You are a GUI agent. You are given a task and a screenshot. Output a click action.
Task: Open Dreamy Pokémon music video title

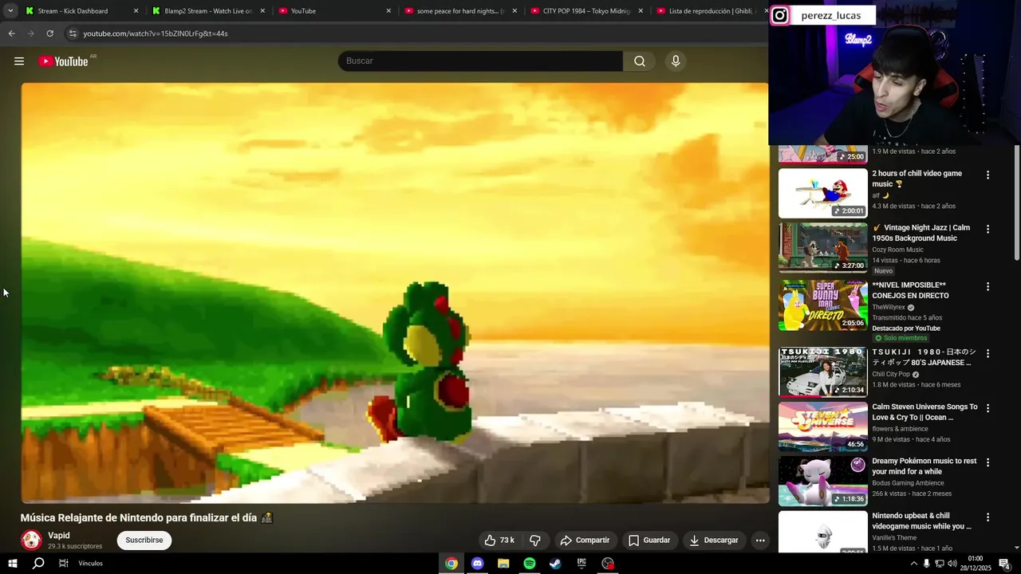924,466
